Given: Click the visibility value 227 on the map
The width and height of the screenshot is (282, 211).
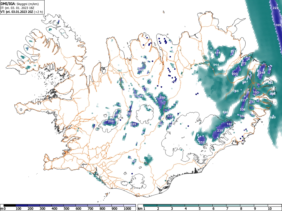Looking at the screenshot, I should coord(244,100).
